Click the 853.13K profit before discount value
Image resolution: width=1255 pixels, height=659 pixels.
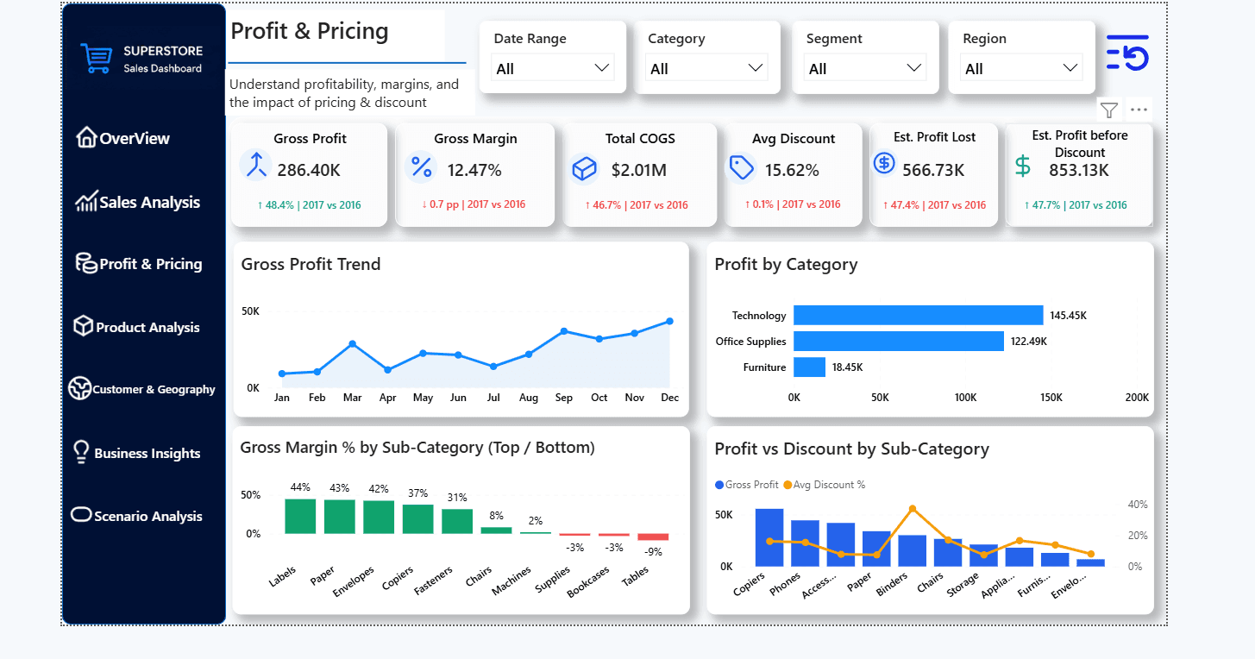(x=1079, y=170)
